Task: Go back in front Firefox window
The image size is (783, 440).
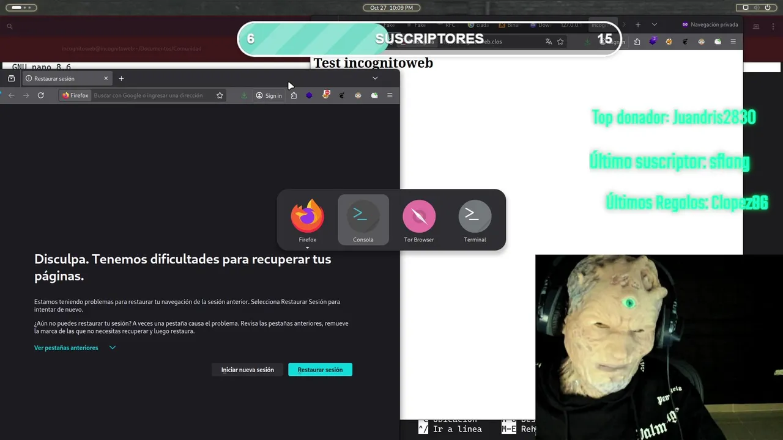Action: (x=11, y=95)
